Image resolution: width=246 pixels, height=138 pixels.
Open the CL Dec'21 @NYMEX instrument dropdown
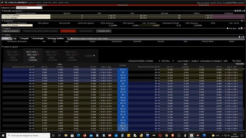pos(27,2)
